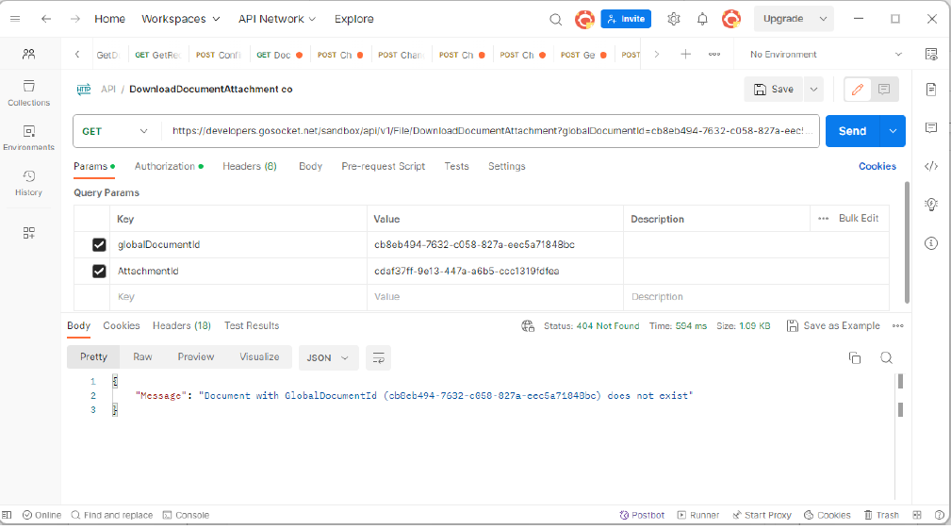Go back with the left arrow
Viewport: 951px width, 529px height.
coord(46,19)
